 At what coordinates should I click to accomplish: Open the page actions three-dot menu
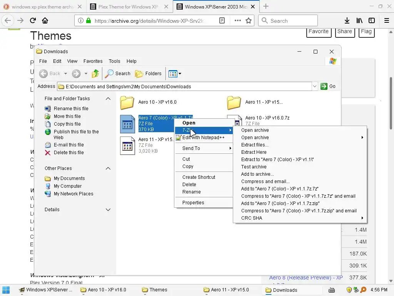238,21
